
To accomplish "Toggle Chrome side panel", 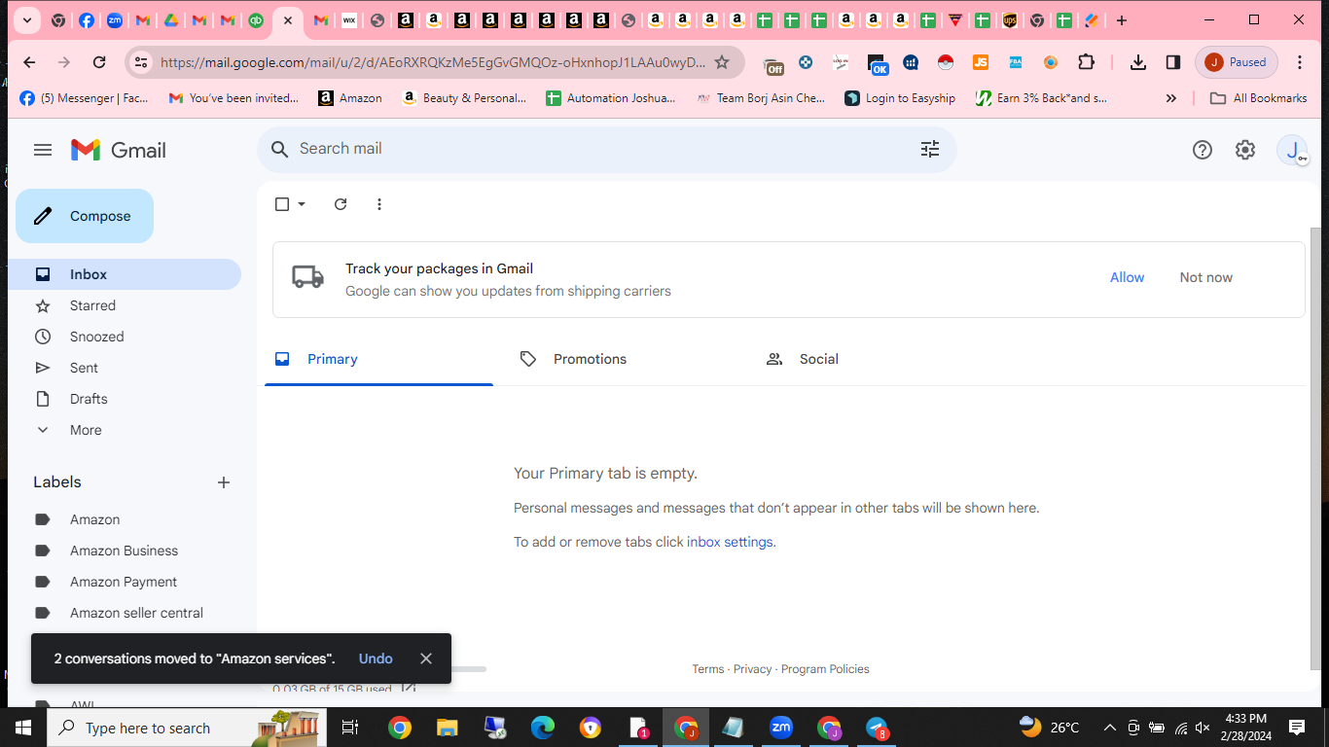I will point(1173,62).
